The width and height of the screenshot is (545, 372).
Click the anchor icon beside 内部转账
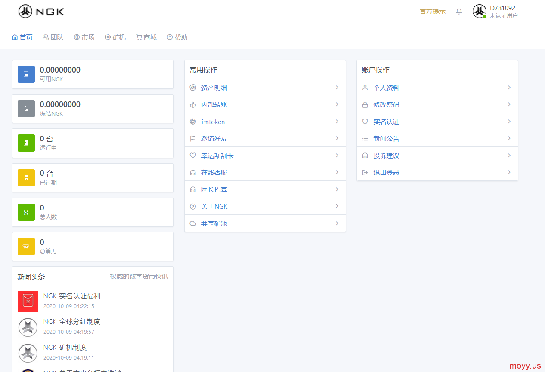point(193,104)
